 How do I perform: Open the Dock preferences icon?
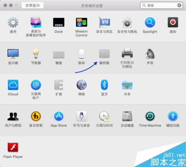[59, 22]
